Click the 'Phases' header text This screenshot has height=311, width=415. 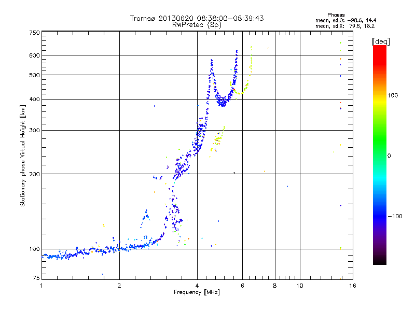(x=336, y=15)
